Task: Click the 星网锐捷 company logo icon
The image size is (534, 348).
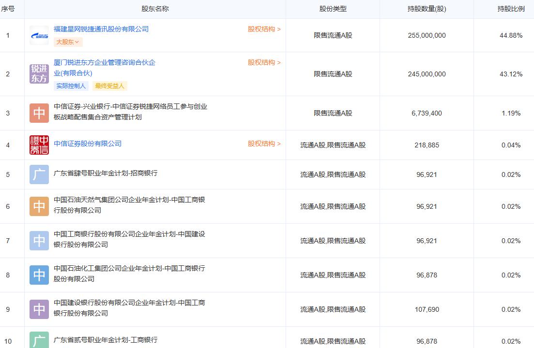Action: tap(39, 35)
